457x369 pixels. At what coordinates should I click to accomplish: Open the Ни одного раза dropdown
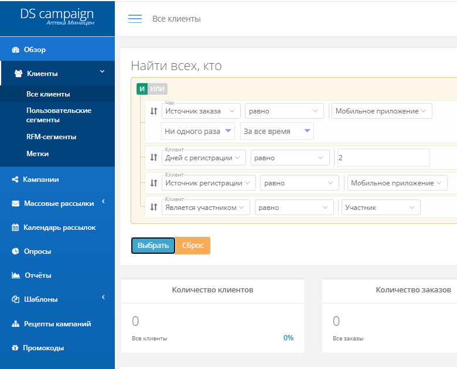coord(198,132)
